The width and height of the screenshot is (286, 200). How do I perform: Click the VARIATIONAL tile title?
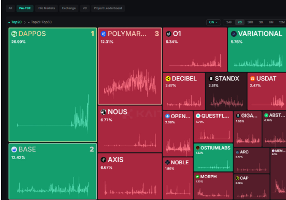260,34
